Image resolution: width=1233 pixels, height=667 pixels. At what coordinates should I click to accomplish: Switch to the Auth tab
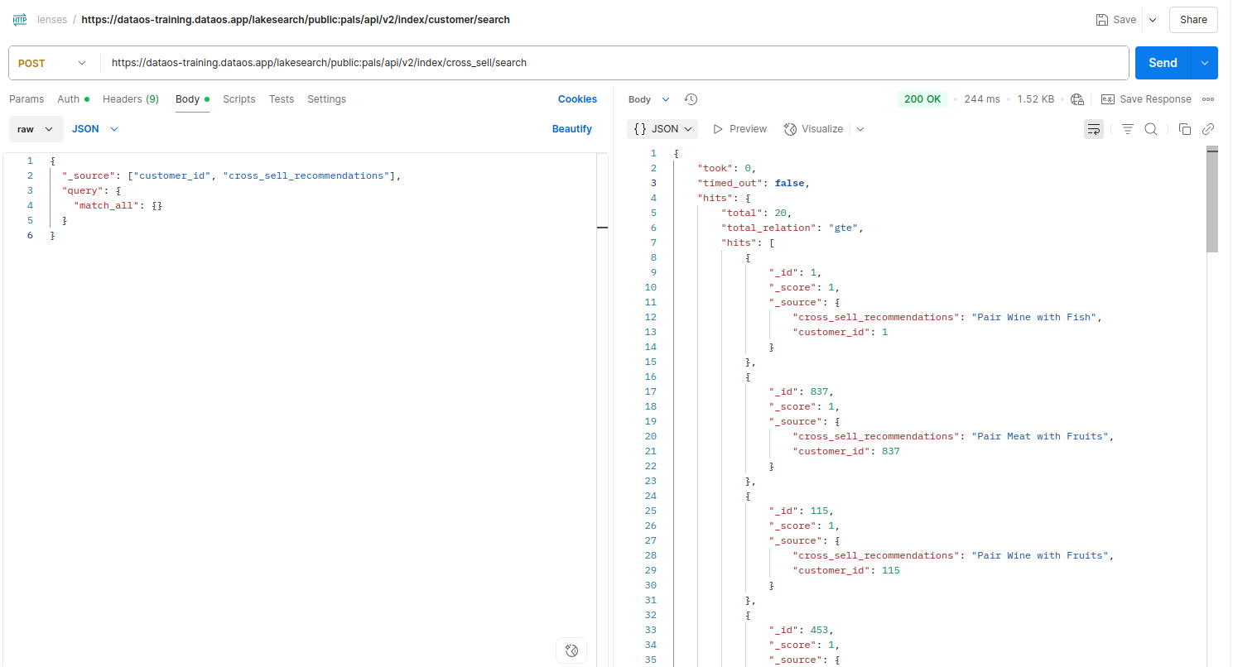point(73,99)
